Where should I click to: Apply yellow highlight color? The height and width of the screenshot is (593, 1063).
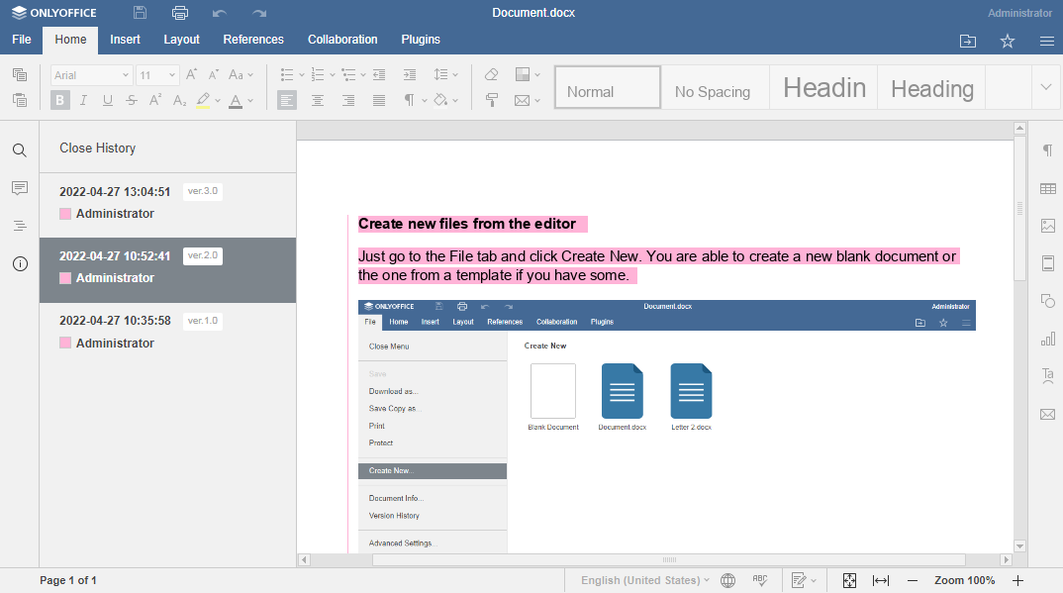(203, 100)
